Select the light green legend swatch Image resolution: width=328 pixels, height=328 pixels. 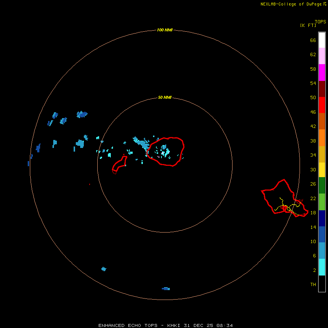point(322,202)
